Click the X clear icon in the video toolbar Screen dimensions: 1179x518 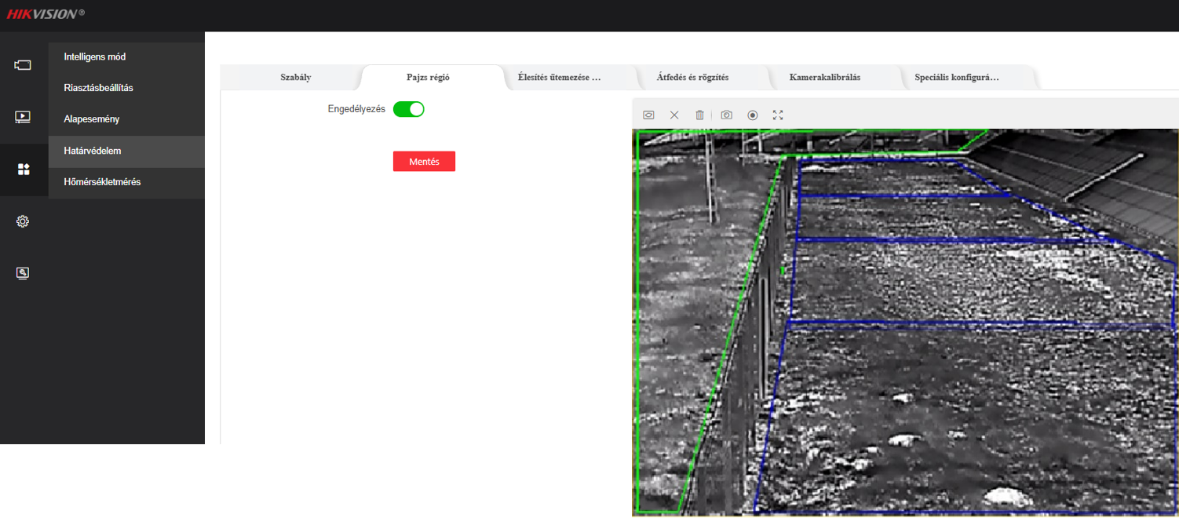click(674, 115)
